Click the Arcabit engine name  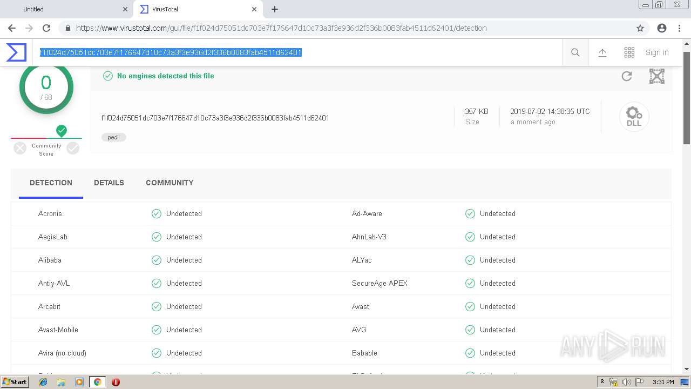point(49,306)
